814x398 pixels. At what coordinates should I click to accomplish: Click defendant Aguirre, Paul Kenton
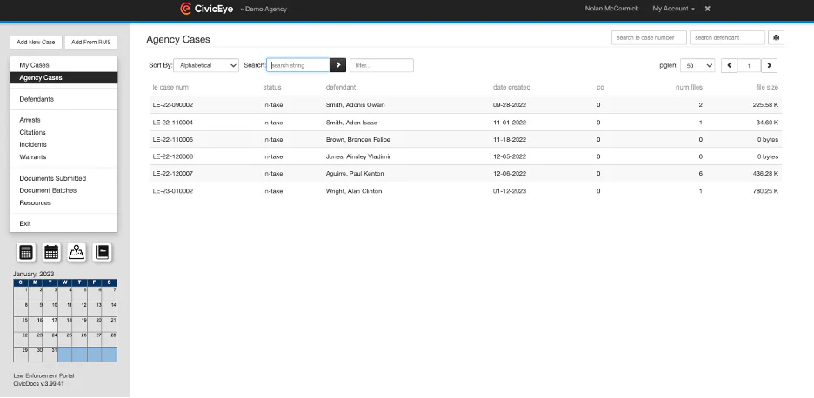pyautogui.click(x=355, y=173)
